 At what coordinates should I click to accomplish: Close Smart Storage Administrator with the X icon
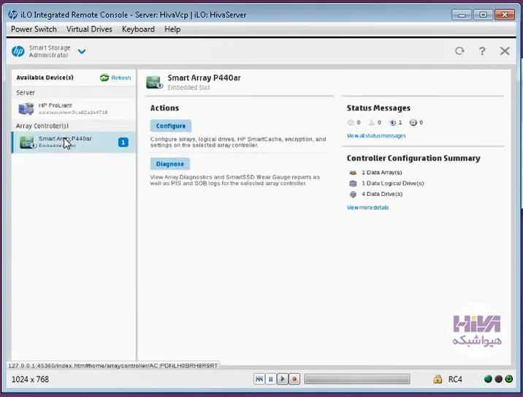coord(505,50)
